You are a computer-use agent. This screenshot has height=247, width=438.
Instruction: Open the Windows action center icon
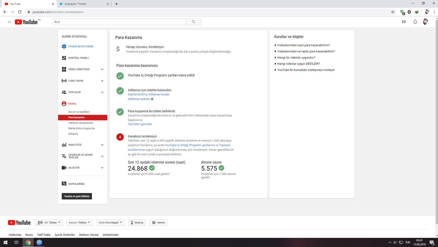click(431, 242)
